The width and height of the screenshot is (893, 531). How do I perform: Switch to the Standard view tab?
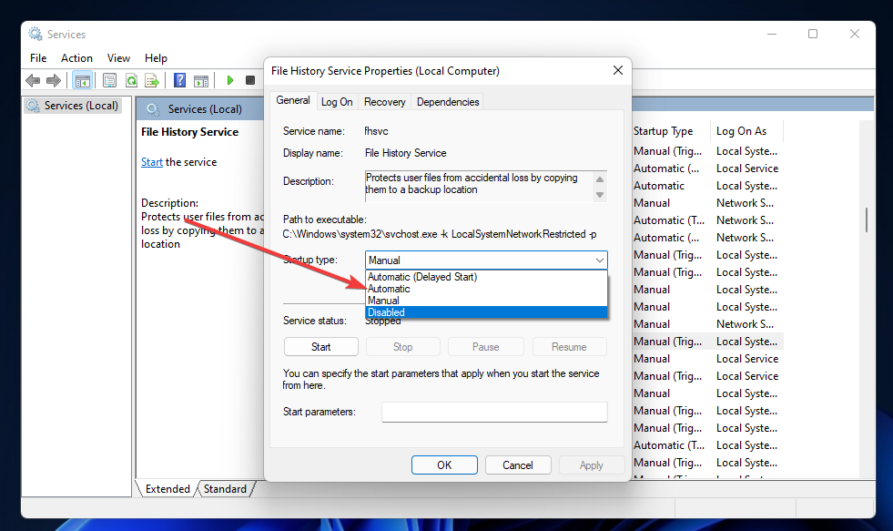pyautogui.click(x=225, y=489)
